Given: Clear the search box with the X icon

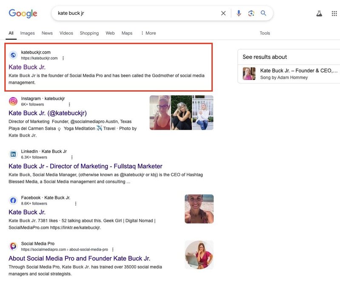Looking at the screenshot, I should [224, 13].
